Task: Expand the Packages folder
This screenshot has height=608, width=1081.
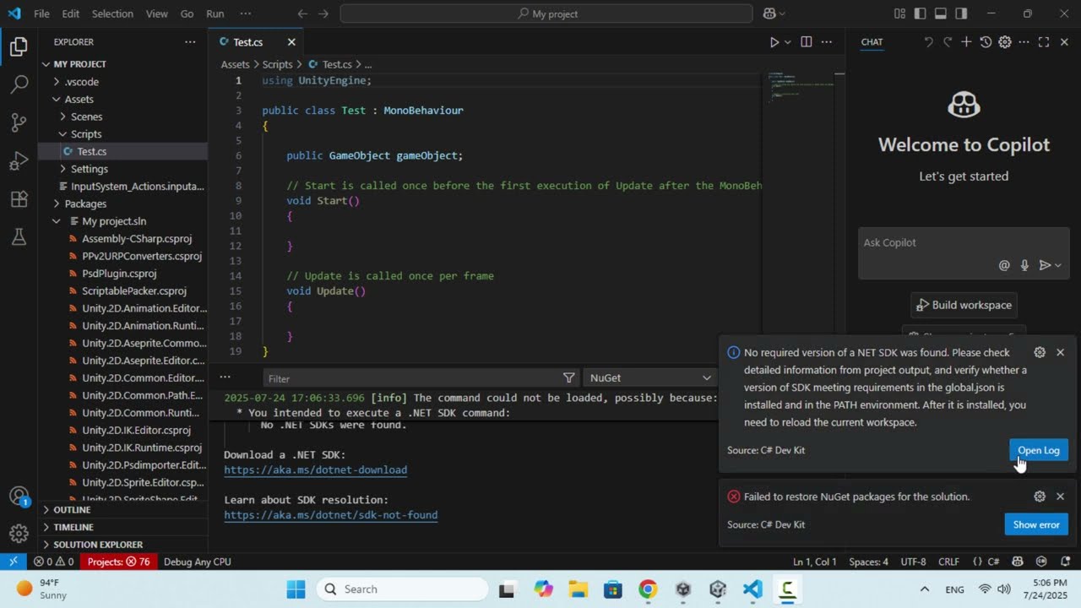Action: [x=57, y=204]
